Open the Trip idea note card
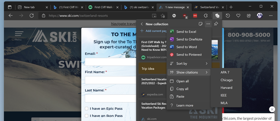The image size is (280, 121). point(153,69)
